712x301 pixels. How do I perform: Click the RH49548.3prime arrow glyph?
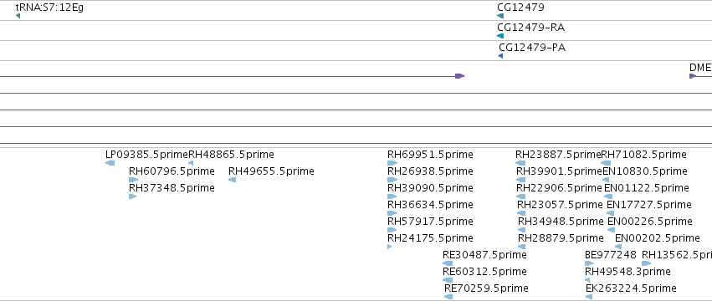(587, 280)
